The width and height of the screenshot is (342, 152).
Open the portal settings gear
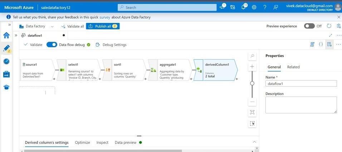coord(254,7)
